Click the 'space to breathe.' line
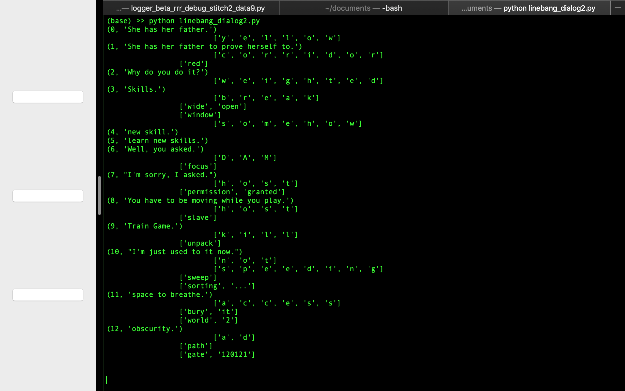Viewport: 625px width, 391px height. (160, 294)
